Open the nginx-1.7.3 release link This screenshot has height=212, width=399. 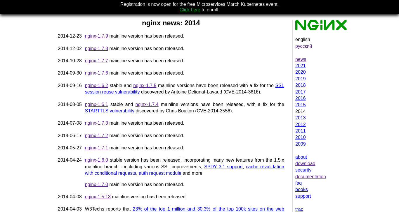point(96,123)
